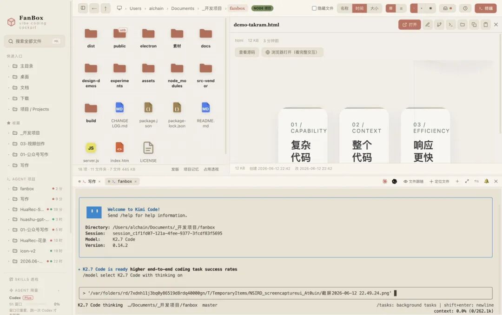Select the package.json file
The width and height of the screenshot is (502, 315).
[148, 115]
